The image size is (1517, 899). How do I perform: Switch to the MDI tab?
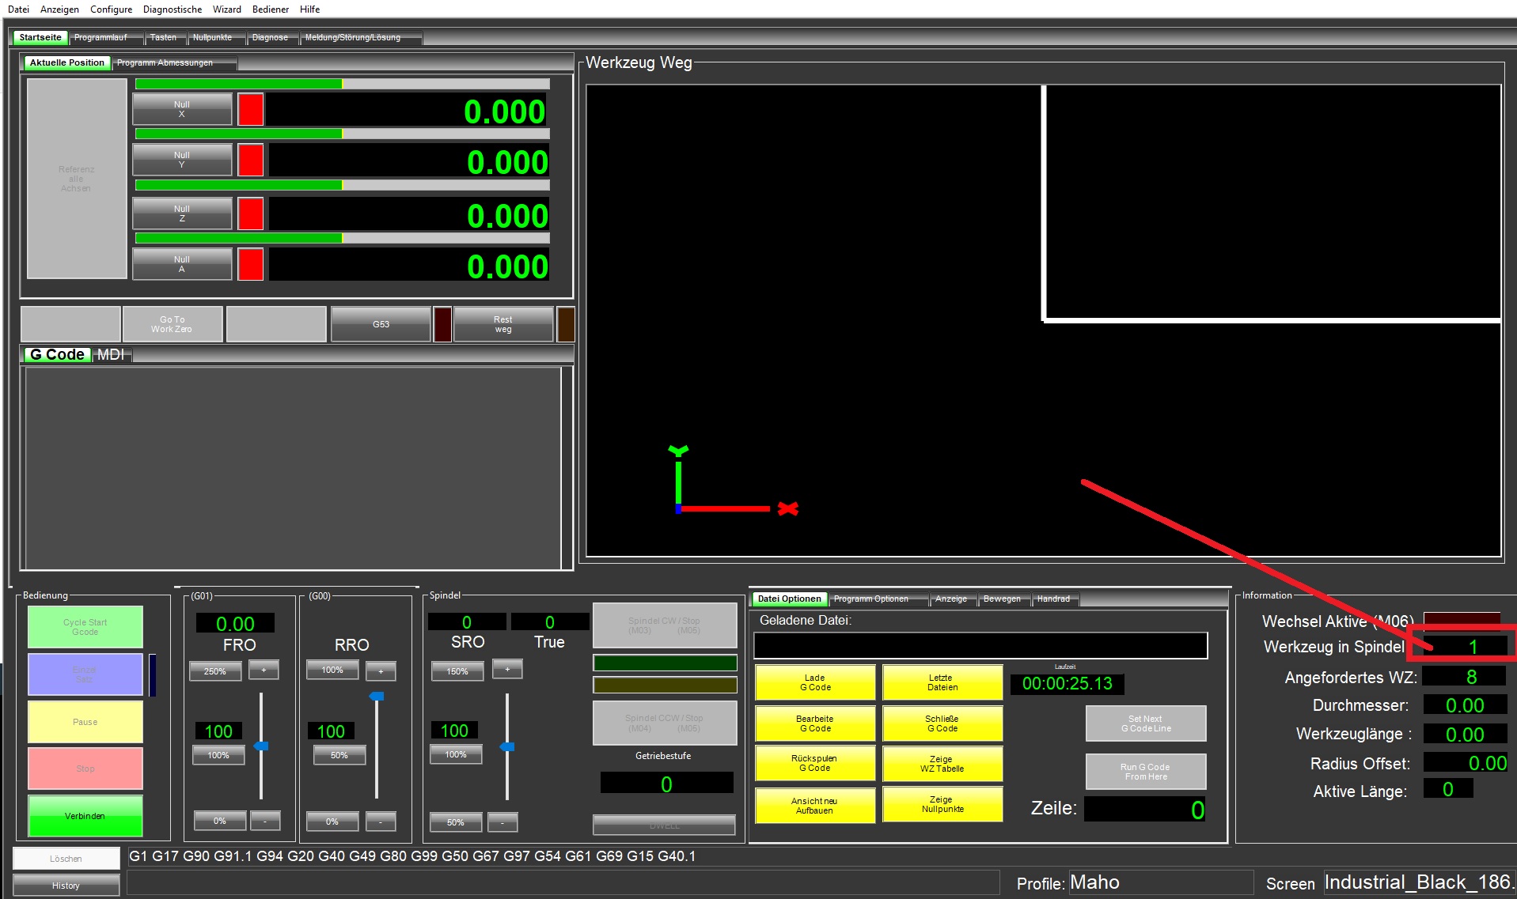111,355
